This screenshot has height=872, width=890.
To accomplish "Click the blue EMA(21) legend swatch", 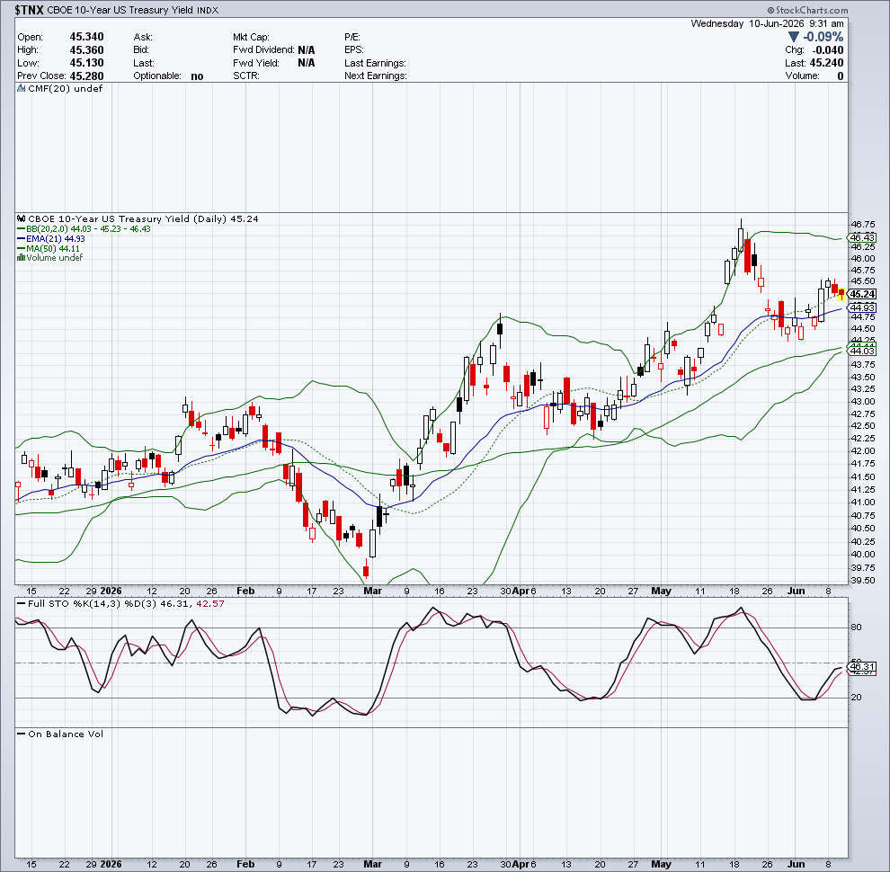I will [21, 239].
